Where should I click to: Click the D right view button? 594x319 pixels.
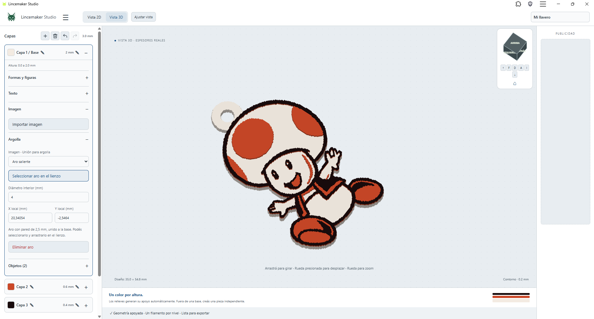click(515, 68)
